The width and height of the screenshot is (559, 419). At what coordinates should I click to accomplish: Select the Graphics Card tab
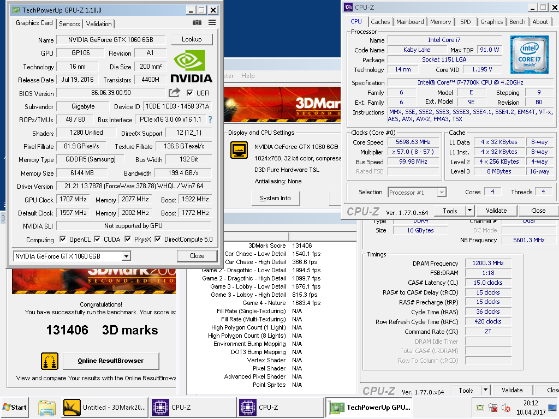tap(34, 23)
